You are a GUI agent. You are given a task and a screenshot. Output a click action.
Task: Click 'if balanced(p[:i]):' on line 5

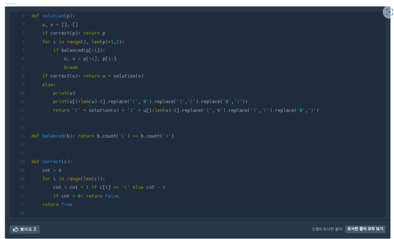[x=79, y=50]
